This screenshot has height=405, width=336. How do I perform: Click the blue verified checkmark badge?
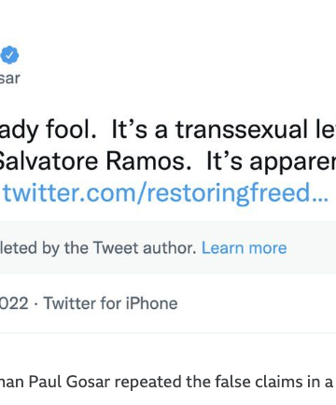(9, 55)
